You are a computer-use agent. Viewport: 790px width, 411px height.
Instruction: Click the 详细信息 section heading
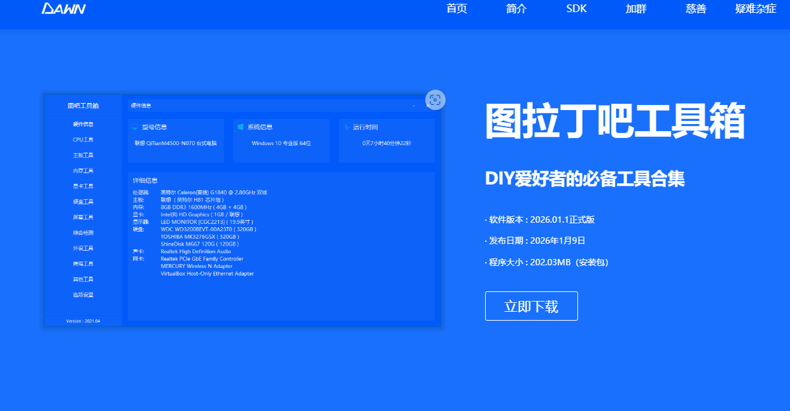click(x=145, y=181)
